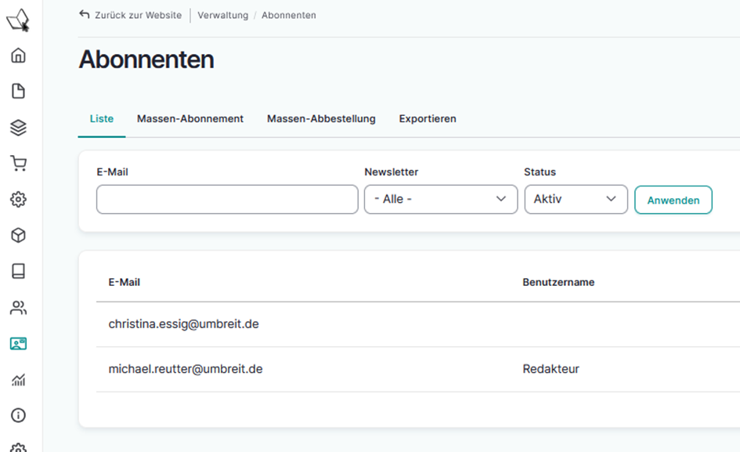Open the people/users sidebar icon
740x452 pixels.
[18, 308]
